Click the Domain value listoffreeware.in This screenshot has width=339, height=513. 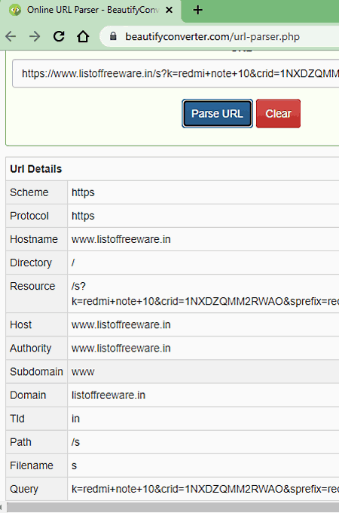point(108,395)
